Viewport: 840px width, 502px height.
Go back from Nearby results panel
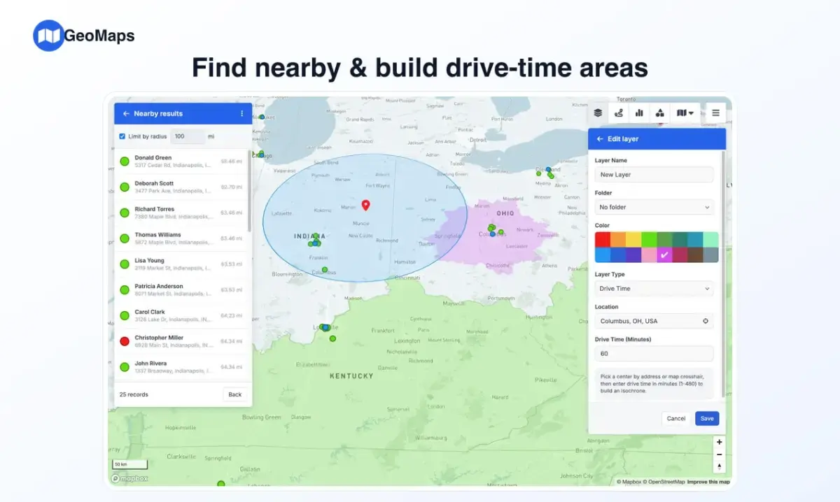coord(126,113)
